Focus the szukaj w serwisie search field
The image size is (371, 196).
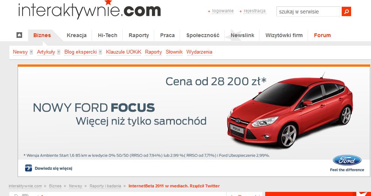(x=308, y=12)
